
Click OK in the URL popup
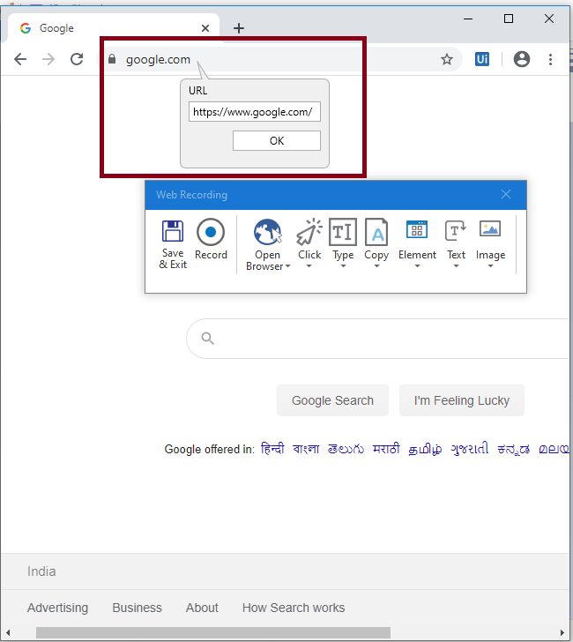(x=277, y=141)
